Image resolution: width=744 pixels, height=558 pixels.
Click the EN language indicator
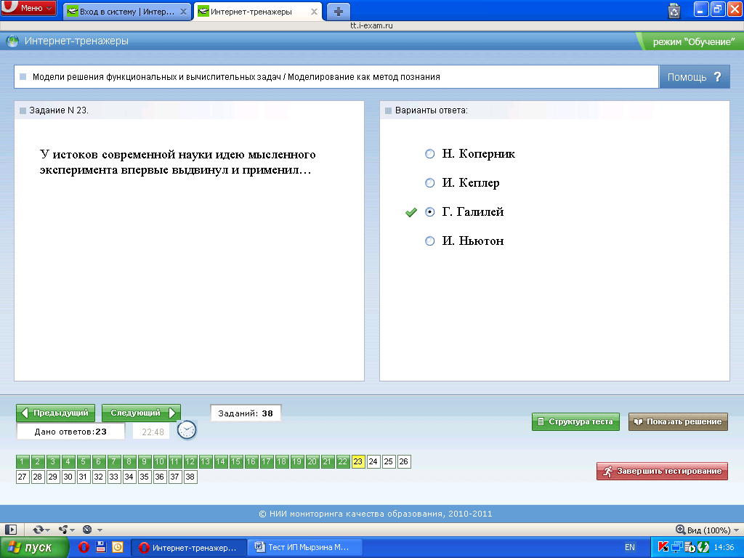(630, 547)
